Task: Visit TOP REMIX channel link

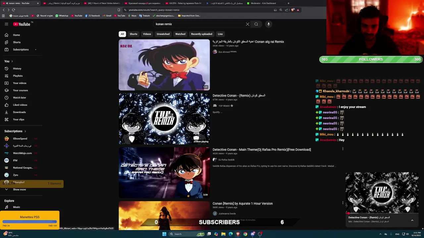Action: tap(224, 106)
